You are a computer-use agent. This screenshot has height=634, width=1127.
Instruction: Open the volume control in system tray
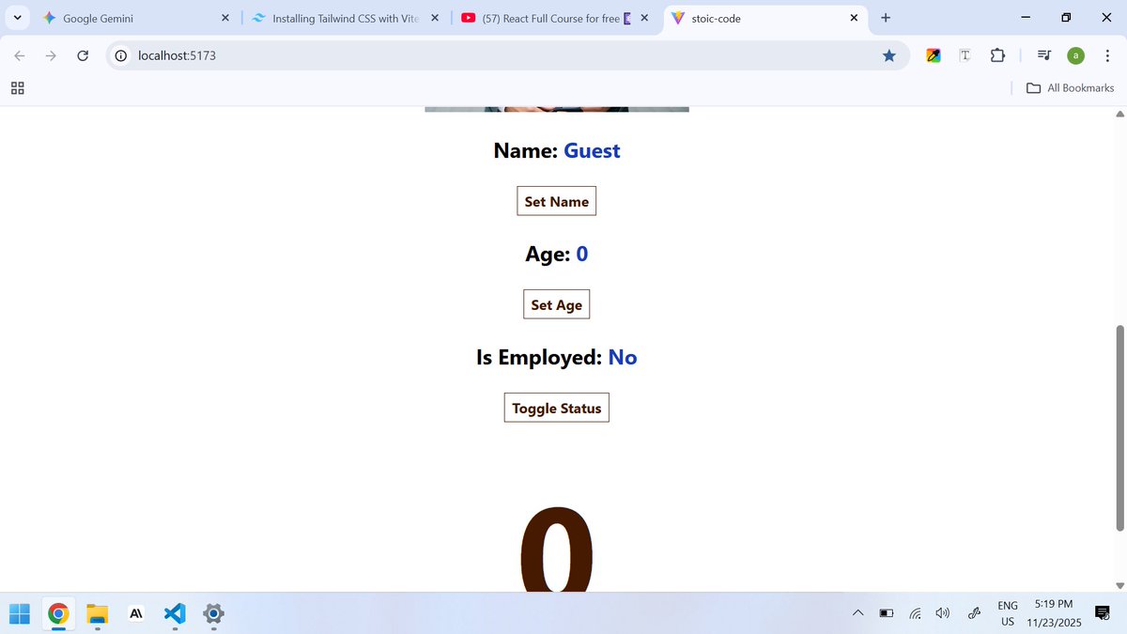point(942,612)
